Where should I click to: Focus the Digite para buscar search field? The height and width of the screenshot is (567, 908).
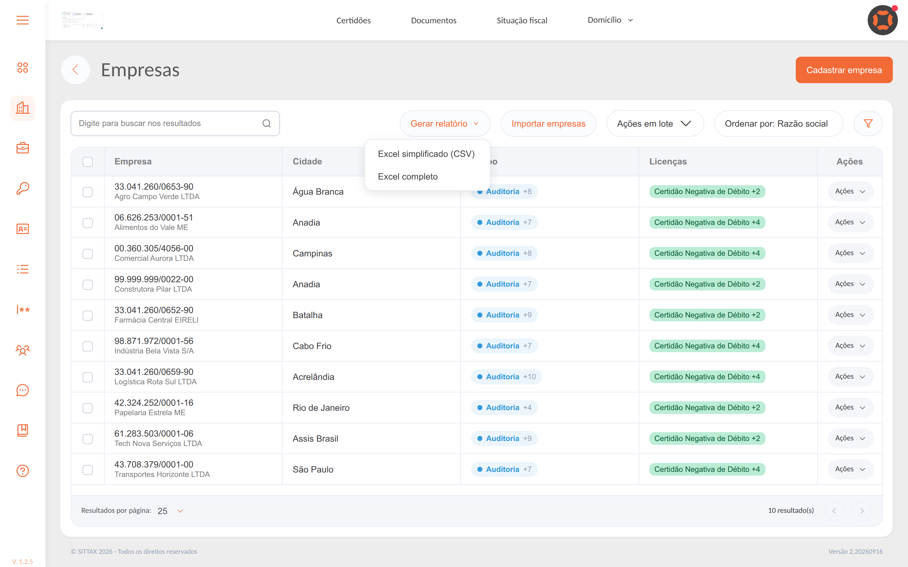pos(175,123)
